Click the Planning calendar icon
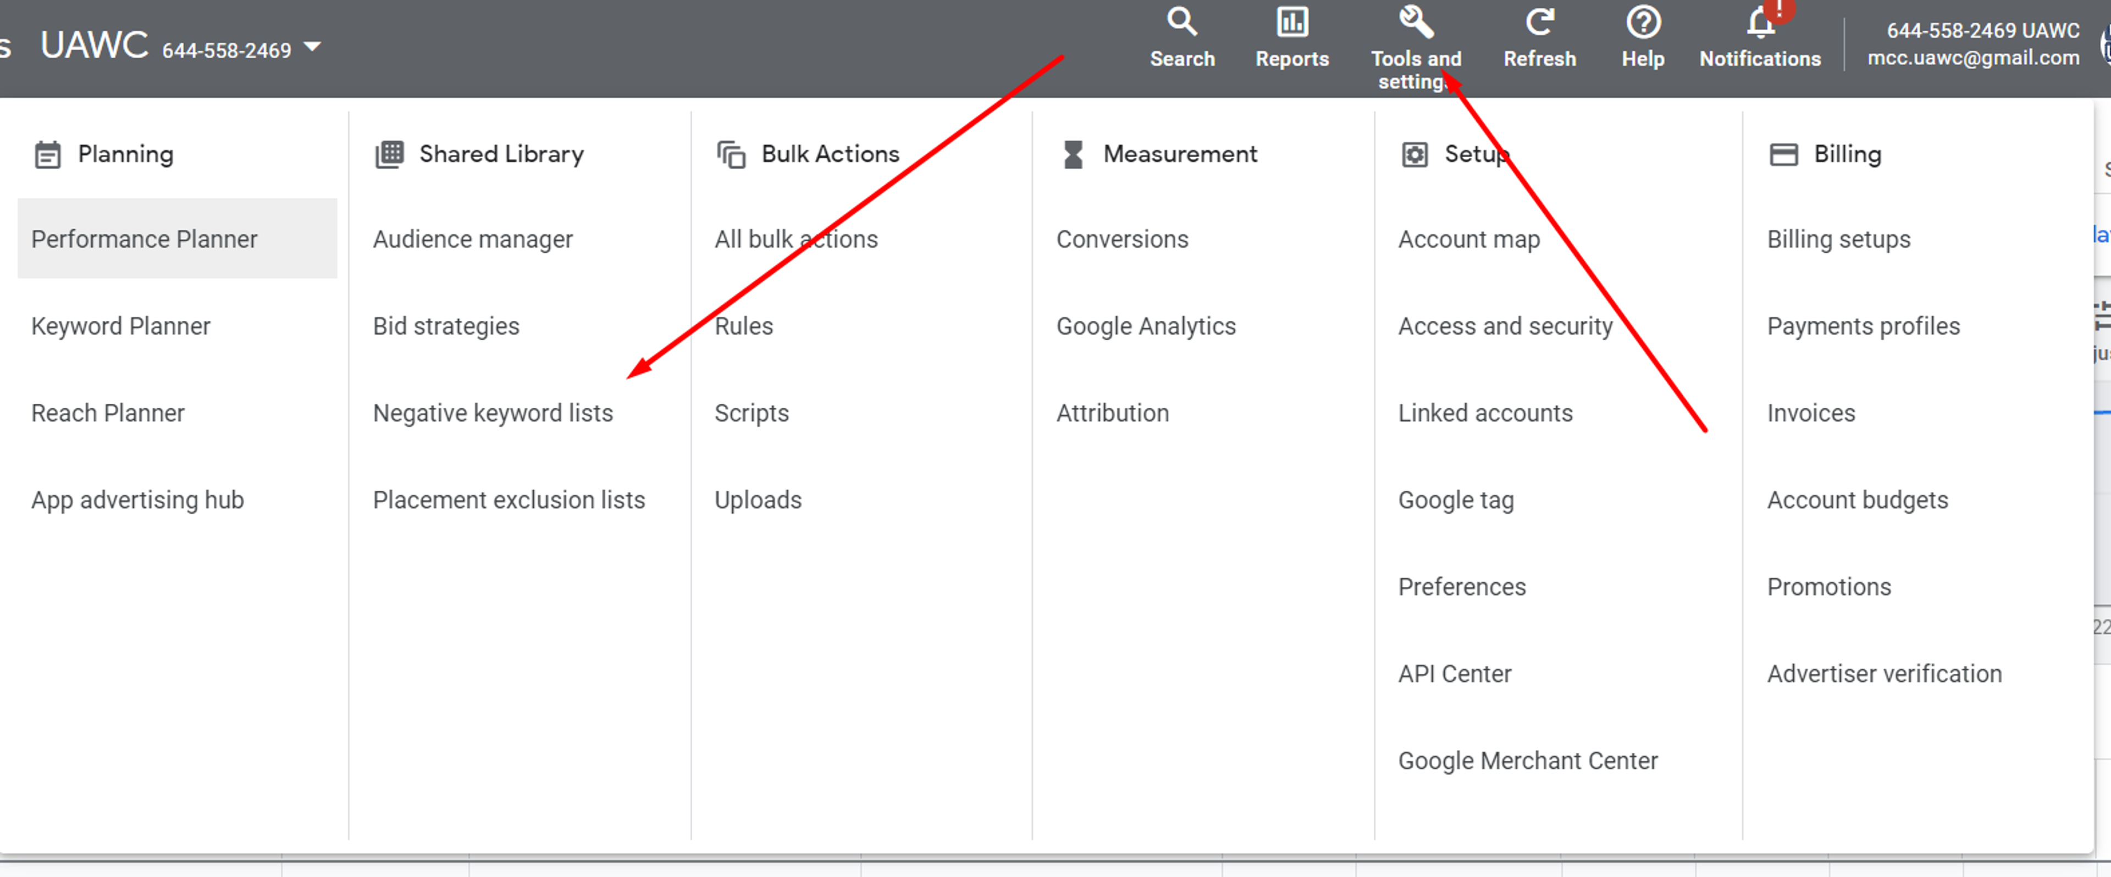 point(47,154)
